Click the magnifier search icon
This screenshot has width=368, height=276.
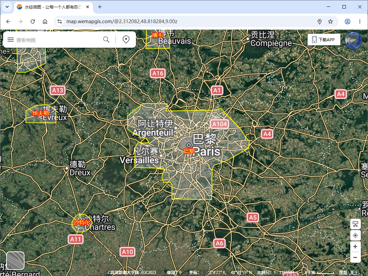click(x=106, y=40)
